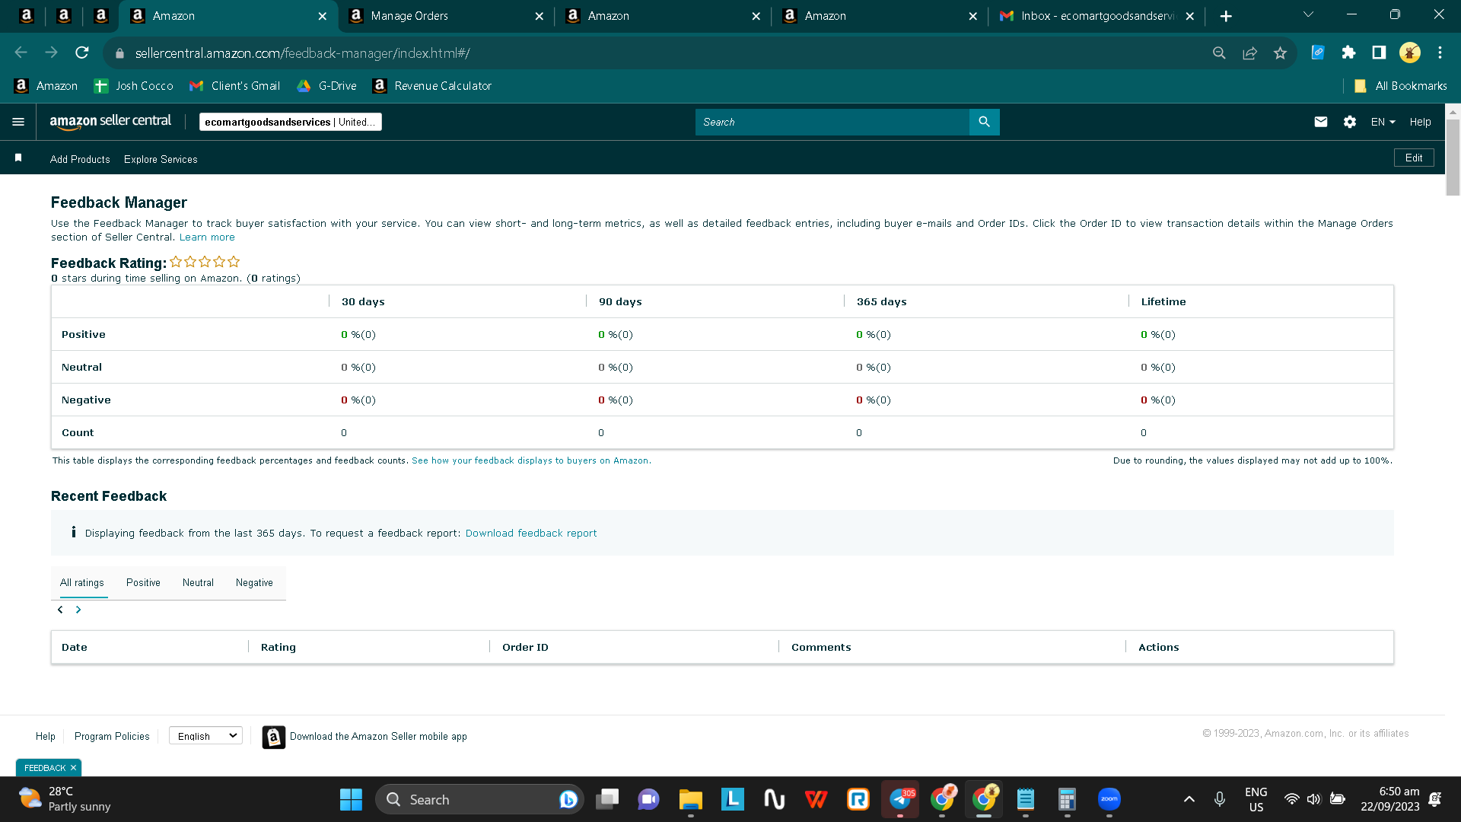This screenshot has height=822, width=1461.
Task: Click the Windows Start button
Action: [351, 799]
